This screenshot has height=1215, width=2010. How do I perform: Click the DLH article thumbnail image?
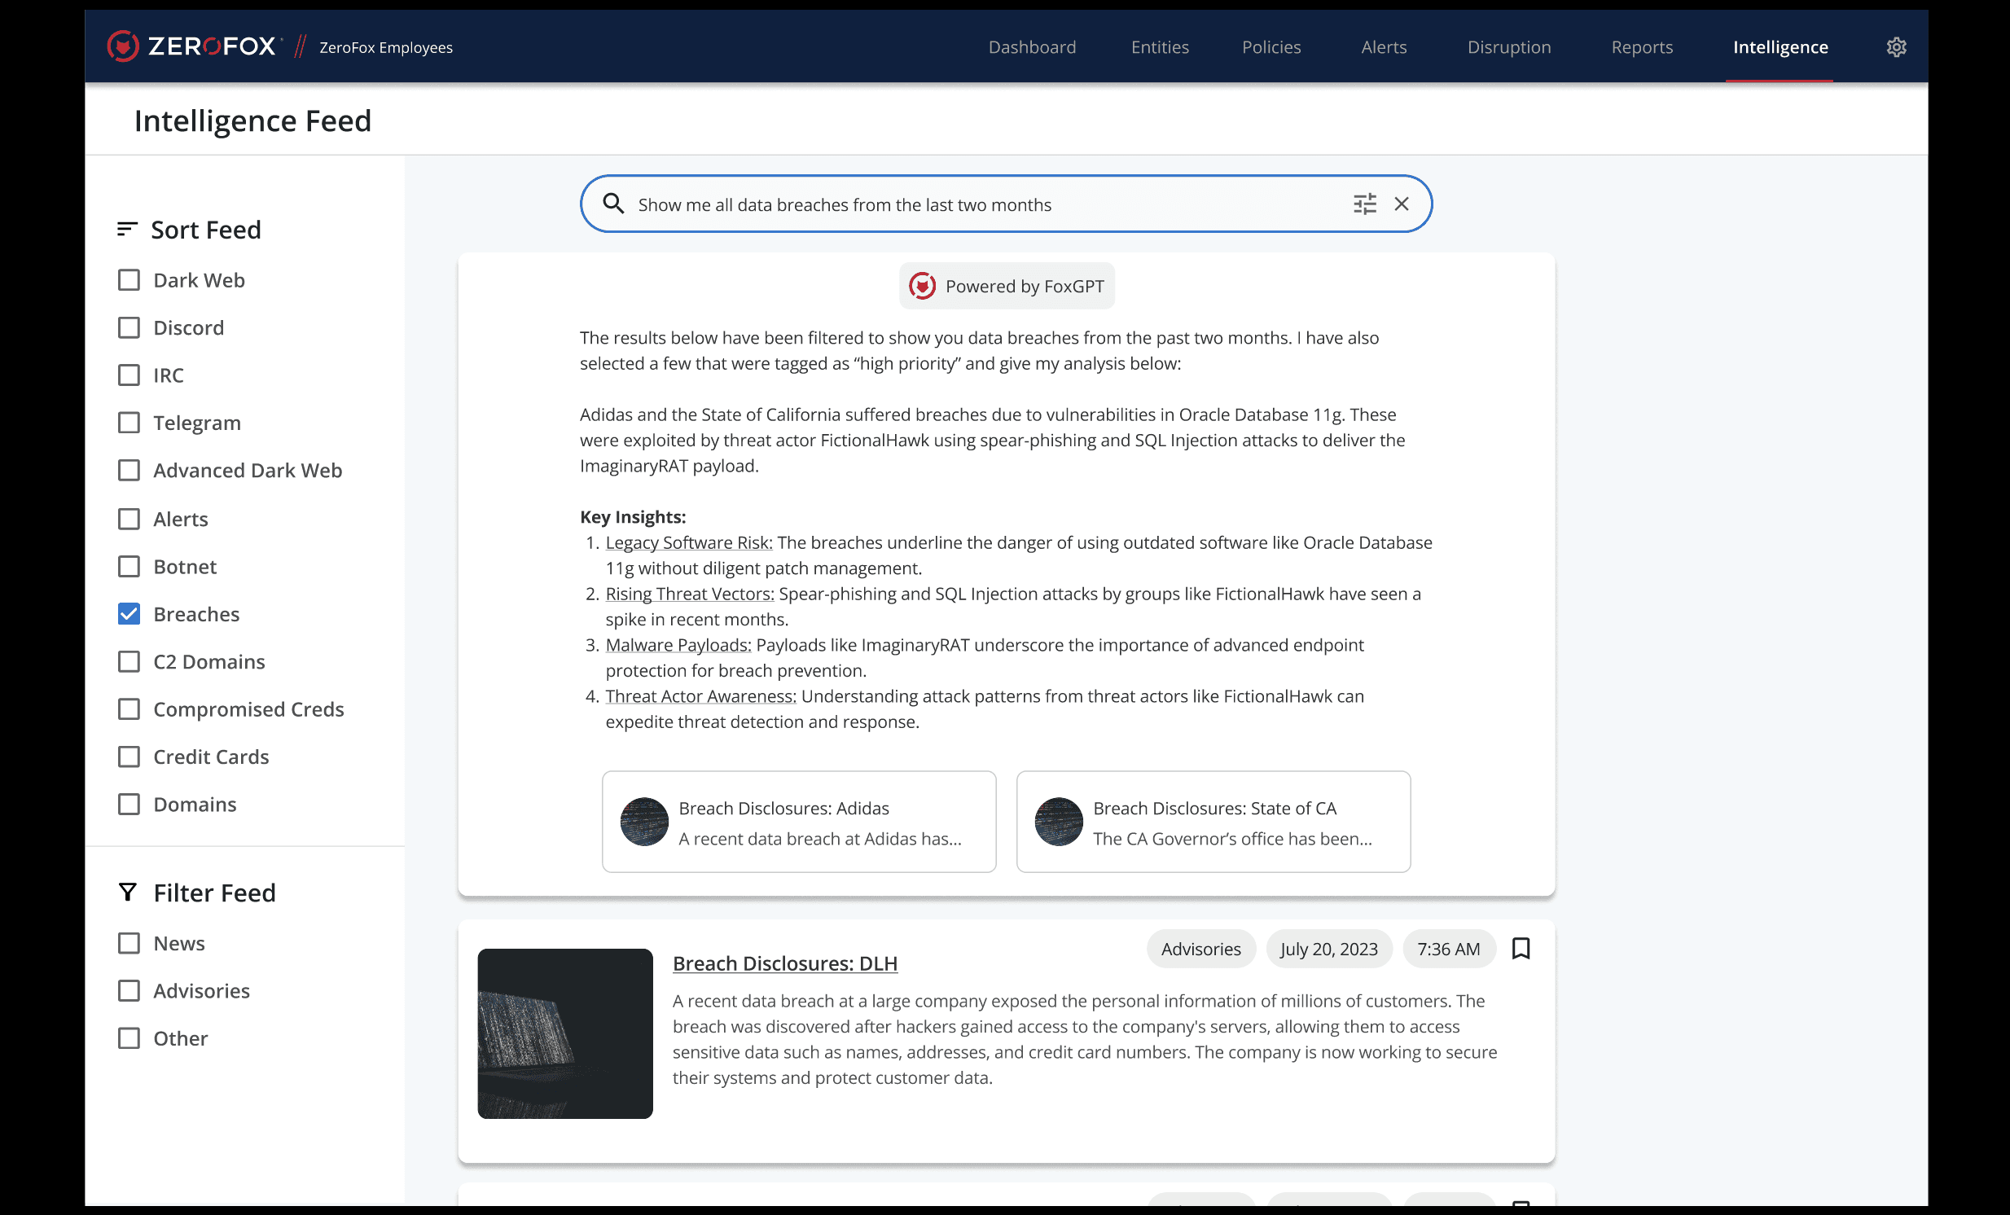[x=564, y=1033]
